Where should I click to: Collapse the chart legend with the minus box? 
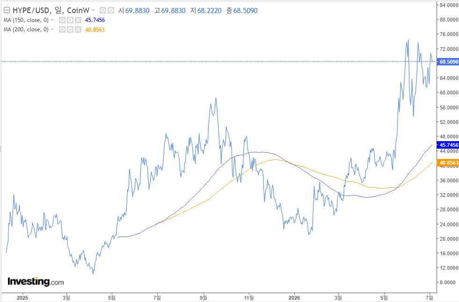[x=7, y=11]
